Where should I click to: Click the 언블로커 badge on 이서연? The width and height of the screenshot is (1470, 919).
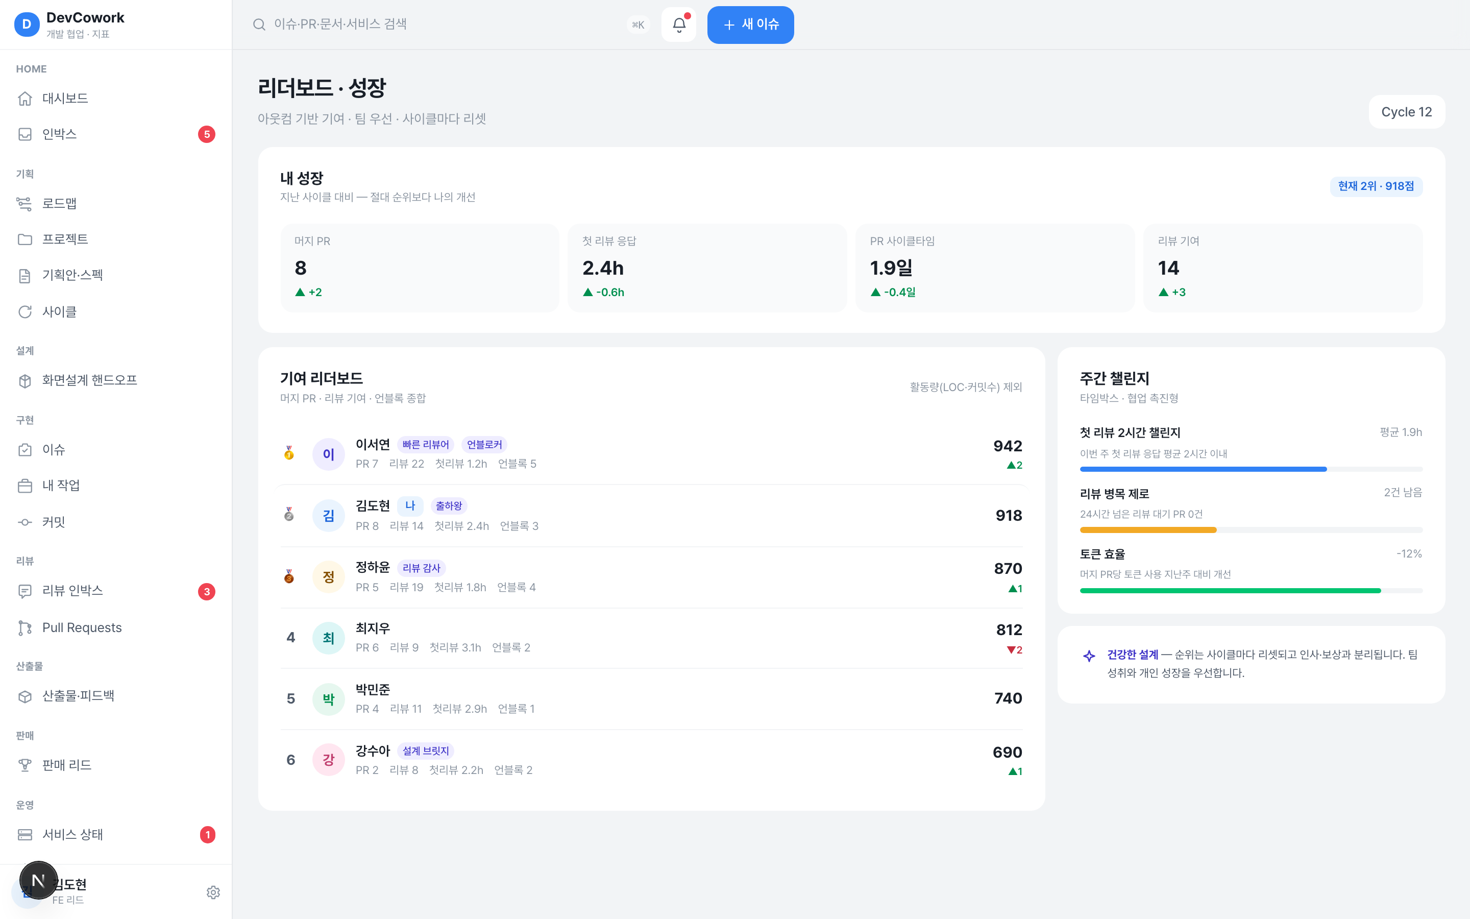[x=484, y=445]
